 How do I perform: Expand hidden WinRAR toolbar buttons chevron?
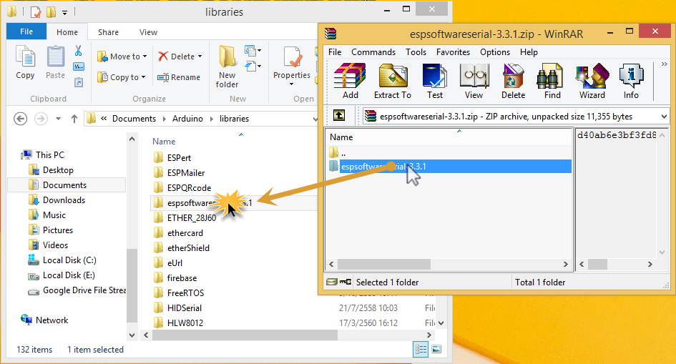665,64
